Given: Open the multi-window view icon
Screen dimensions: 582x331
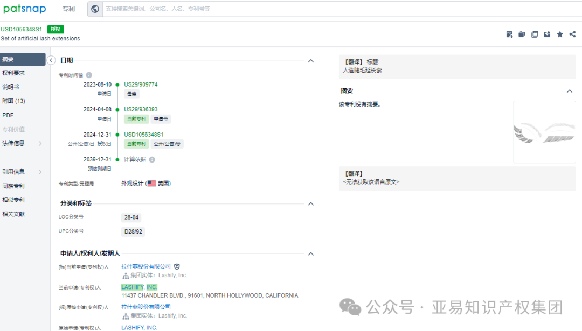Looking at the screenshot, I should (535, 34).
